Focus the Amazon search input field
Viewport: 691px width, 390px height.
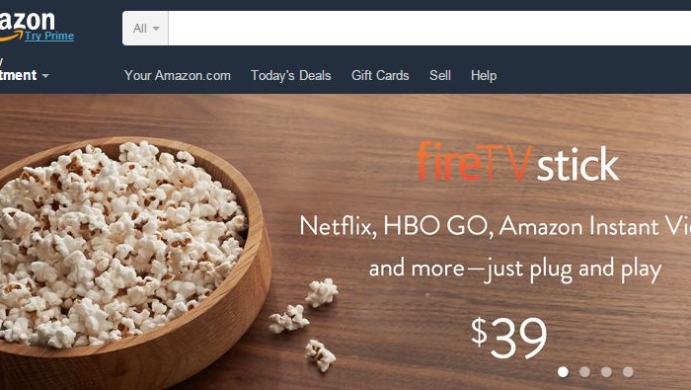[429, 29]
